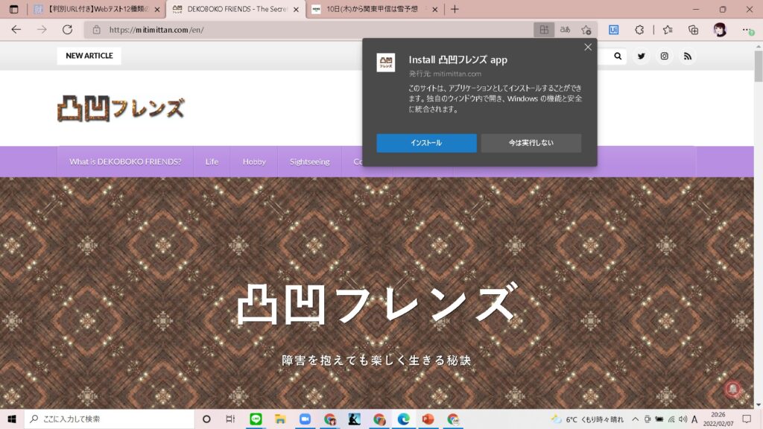Image resolution: width=763 pixels, height=429 pixels.
Task: Open the Collections icon
Action: 694,30
